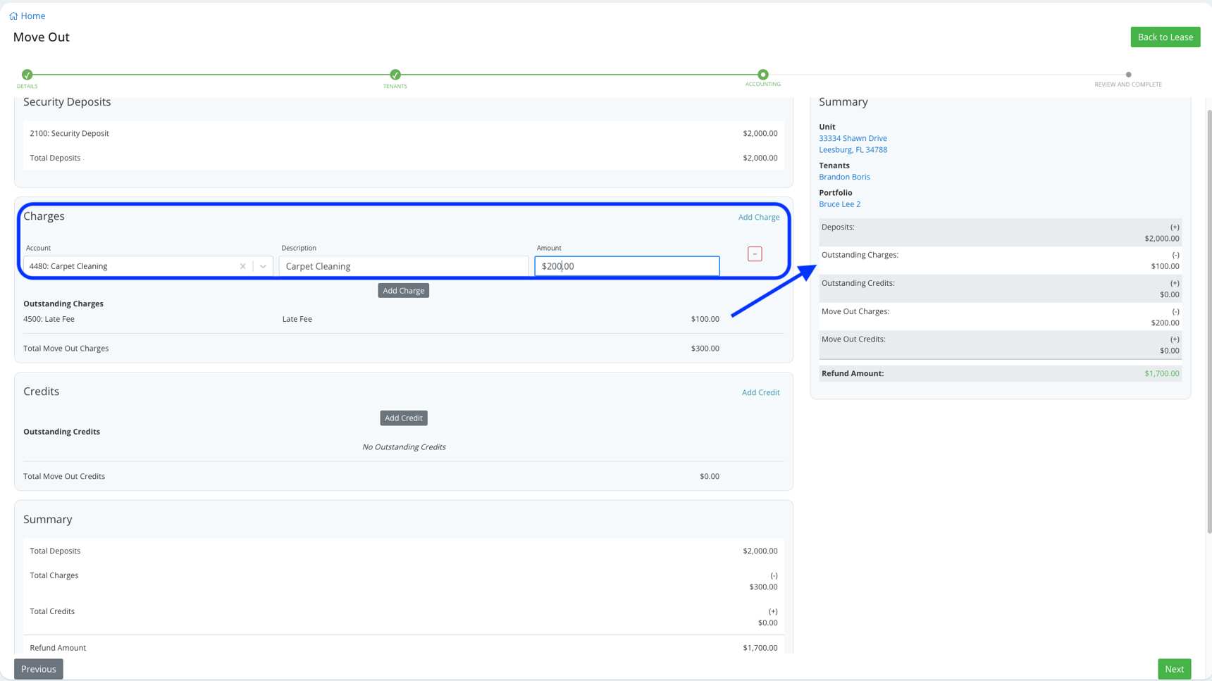The height and width of the screenshot is (681, 1212).
Task: Click the Add Charge link
Action: point(758,217)
